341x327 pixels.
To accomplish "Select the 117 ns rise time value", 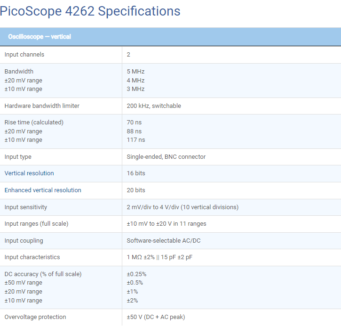I will click(136, 140).
